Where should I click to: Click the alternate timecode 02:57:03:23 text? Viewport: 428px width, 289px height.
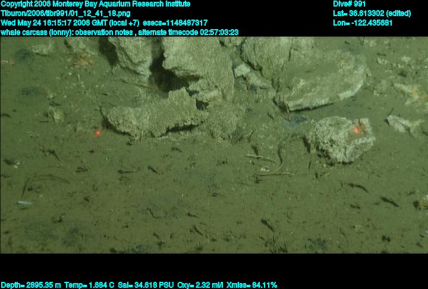(188, 32)
